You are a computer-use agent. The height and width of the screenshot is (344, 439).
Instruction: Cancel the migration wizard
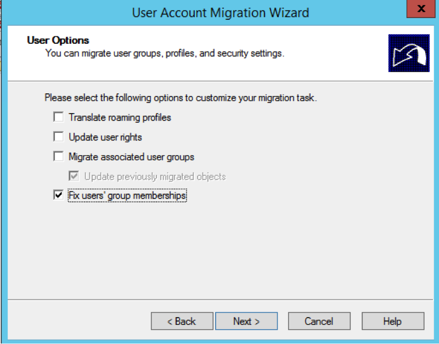pyautogui.click(x=319, y=322)
